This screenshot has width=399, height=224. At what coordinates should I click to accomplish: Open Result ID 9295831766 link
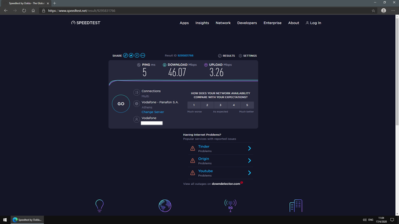[x=186, y=55]
